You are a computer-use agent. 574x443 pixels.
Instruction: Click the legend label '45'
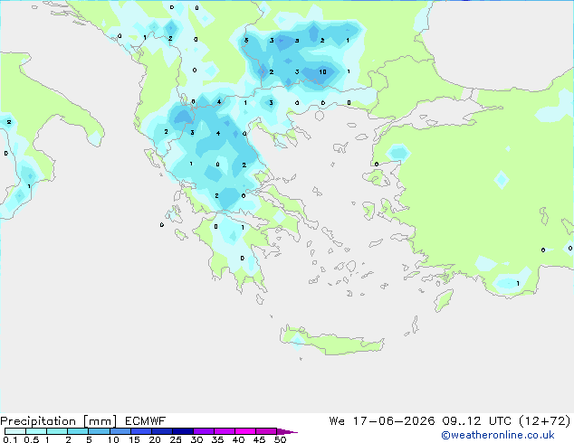coord(259,439)
